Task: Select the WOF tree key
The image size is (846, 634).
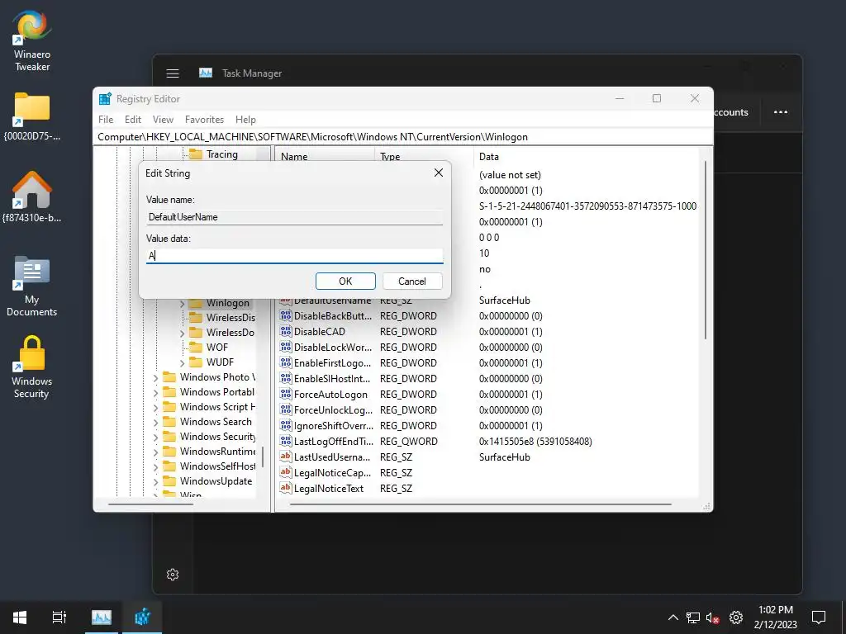Action: [217, 348]
